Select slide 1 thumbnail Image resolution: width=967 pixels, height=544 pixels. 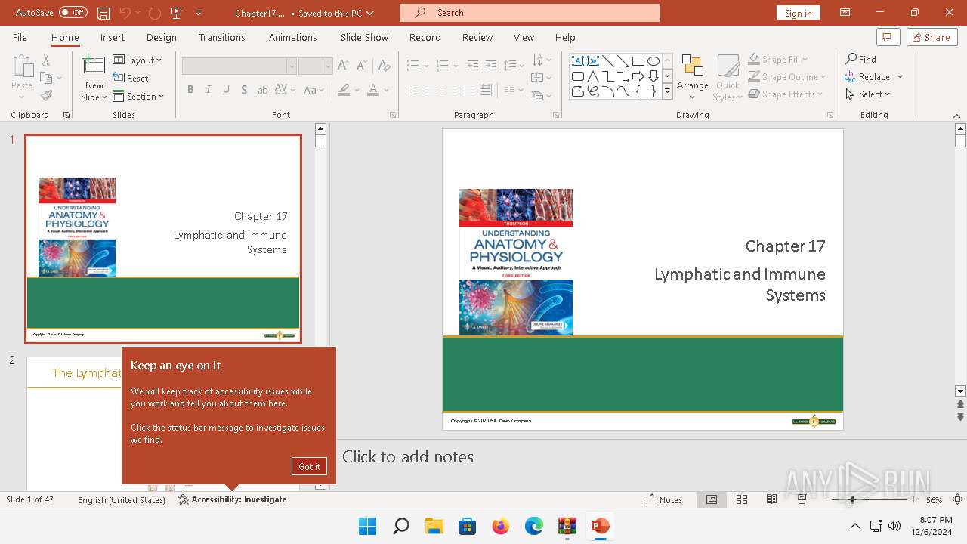pyautogui.click(x=163, y=239)
